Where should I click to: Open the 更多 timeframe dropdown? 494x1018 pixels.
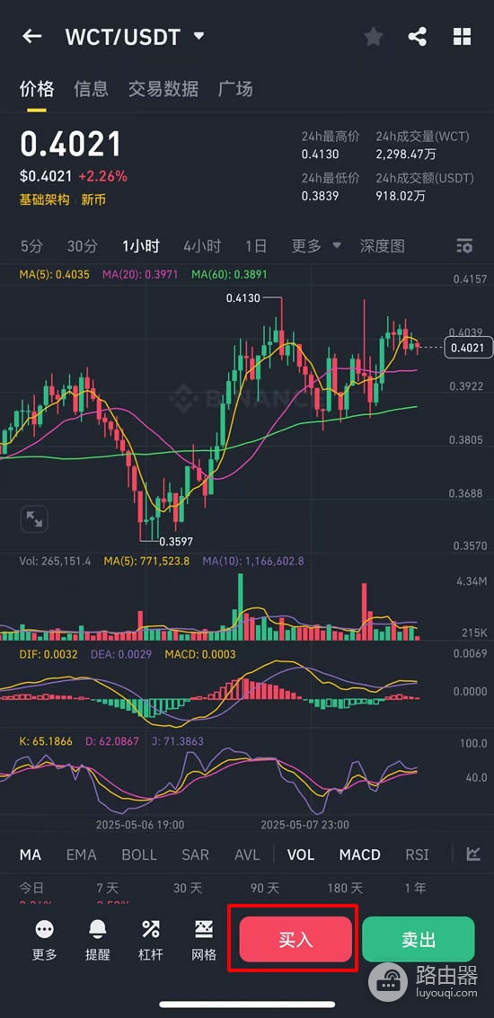[x=316, y=246]
